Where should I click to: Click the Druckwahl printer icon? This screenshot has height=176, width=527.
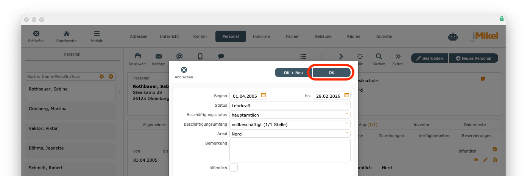137,56
